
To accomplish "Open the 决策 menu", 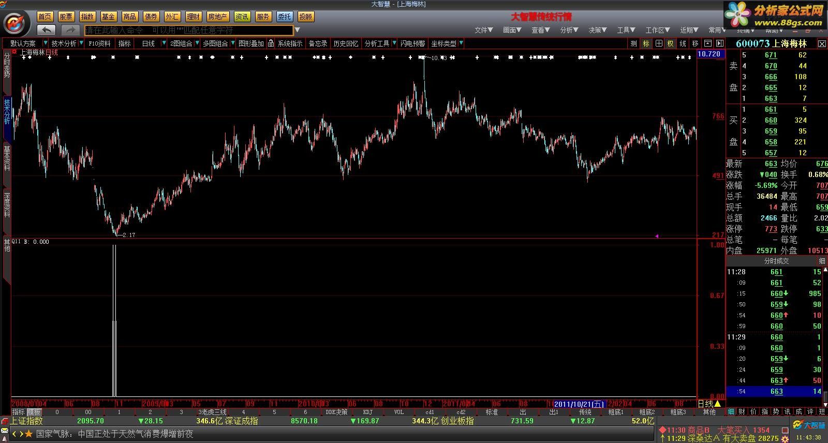I will point(598,30).
